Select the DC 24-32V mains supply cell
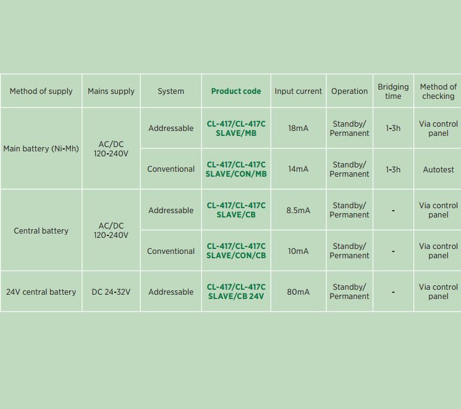The height and width of the screenshot is (409, 461). pos(111,292)
